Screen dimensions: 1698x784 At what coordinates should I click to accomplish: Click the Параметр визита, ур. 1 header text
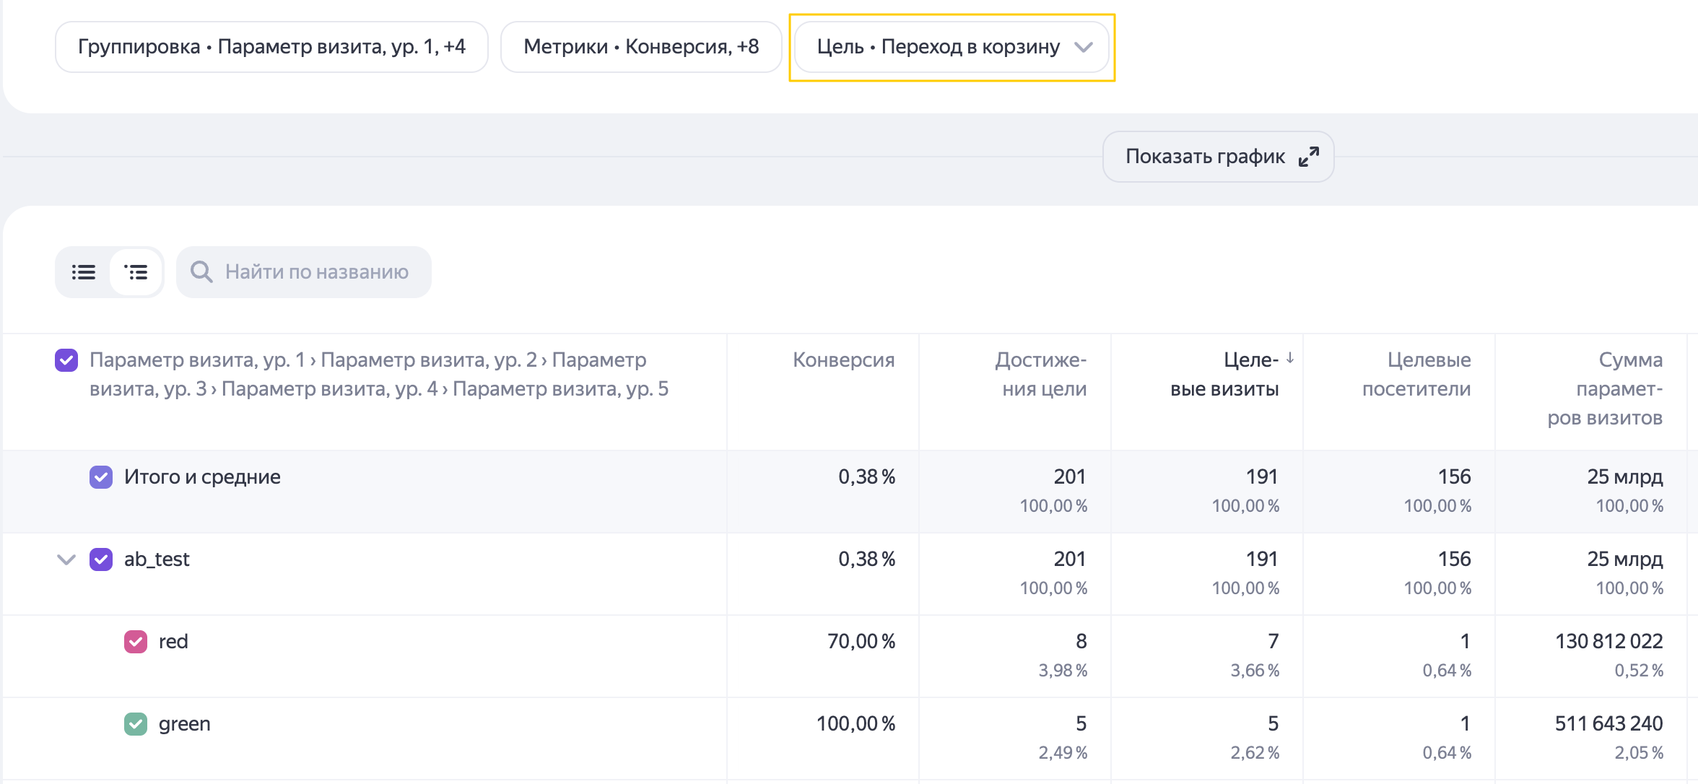197,360
